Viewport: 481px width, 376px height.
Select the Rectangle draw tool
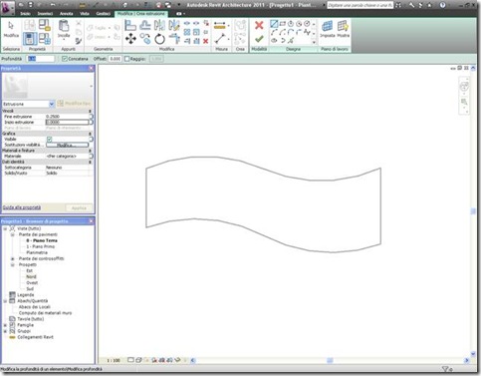(283, 24)
